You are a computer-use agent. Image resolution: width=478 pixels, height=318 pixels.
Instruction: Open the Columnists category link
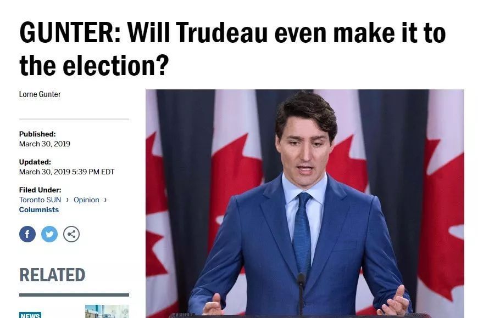(38, 209)
